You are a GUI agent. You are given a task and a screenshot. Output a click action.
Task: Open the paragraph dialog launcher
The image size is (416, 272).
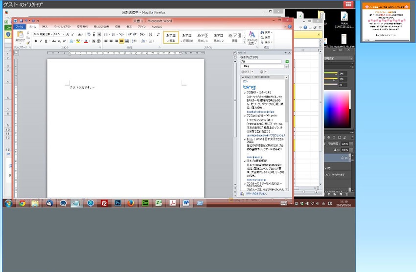[160, 47]
